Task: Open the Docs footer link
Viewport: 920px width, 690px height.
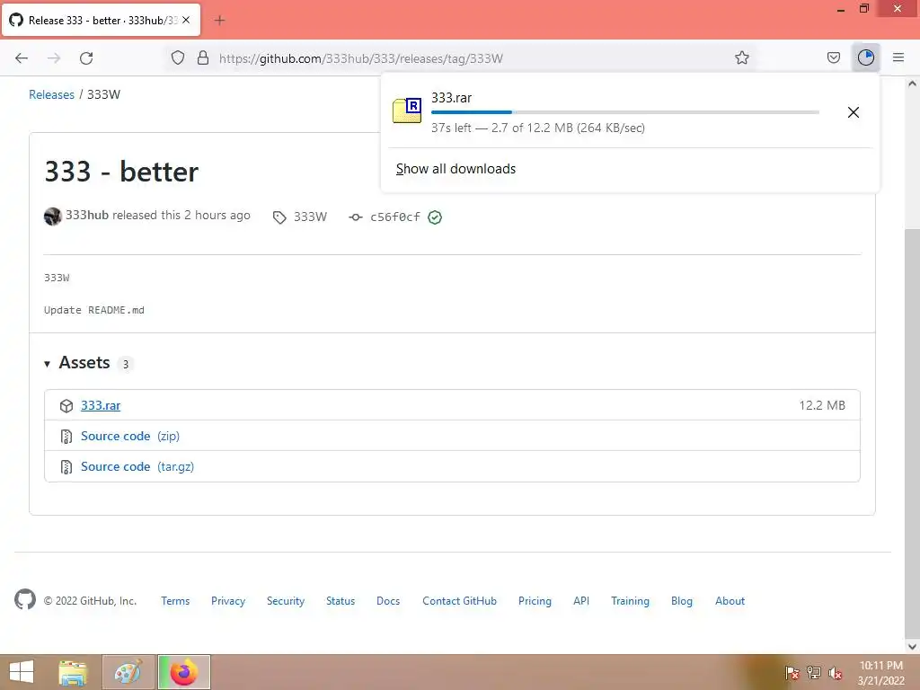Action: 388,601
